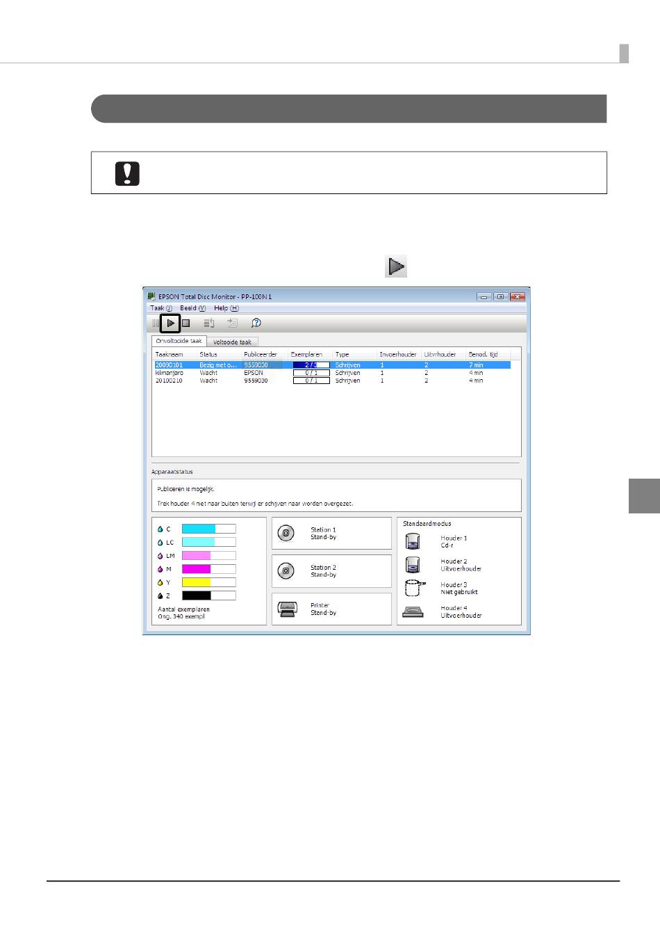Image resolution: width=660 pixels, height=935 pixels.
Task: Open the Taak menu
Action: (161, 308)
